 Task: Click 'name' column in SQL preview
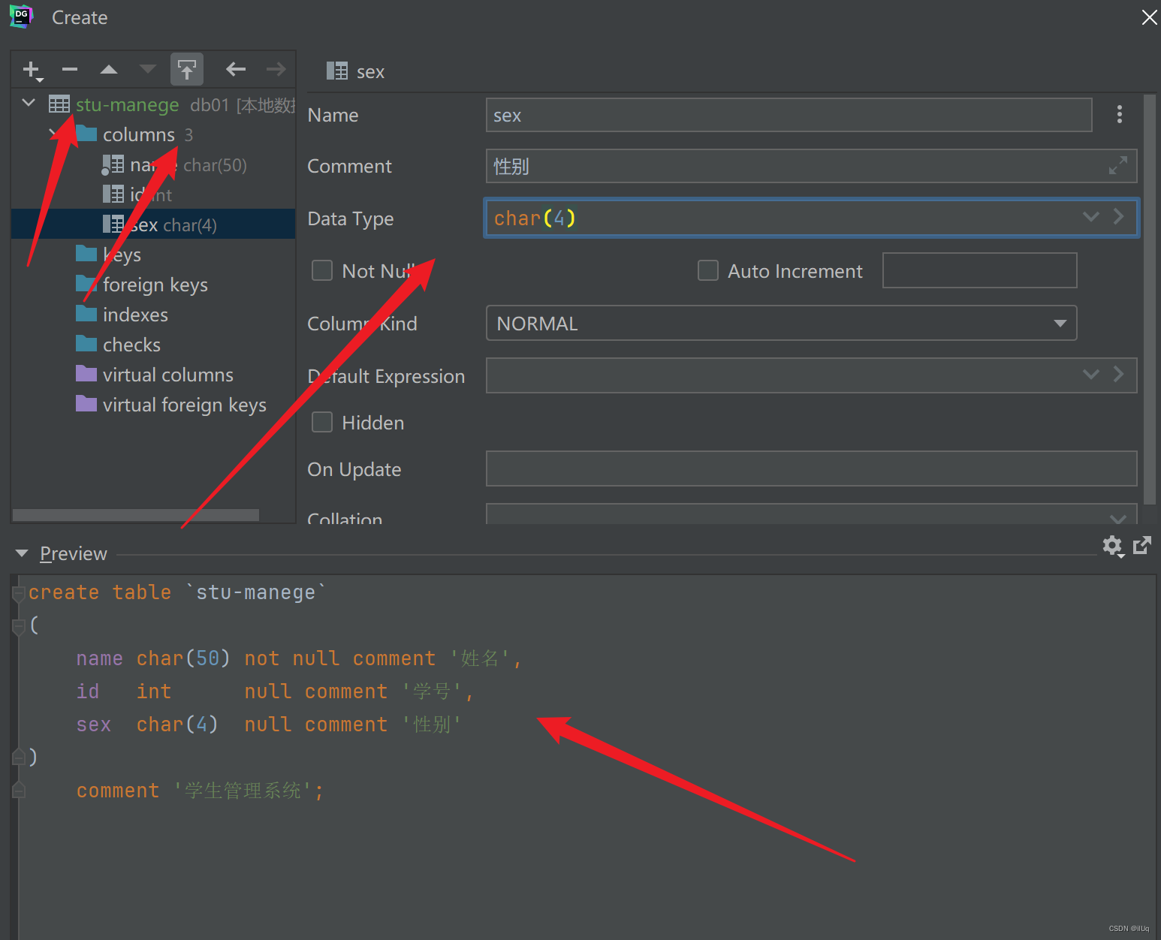point(99,658)
